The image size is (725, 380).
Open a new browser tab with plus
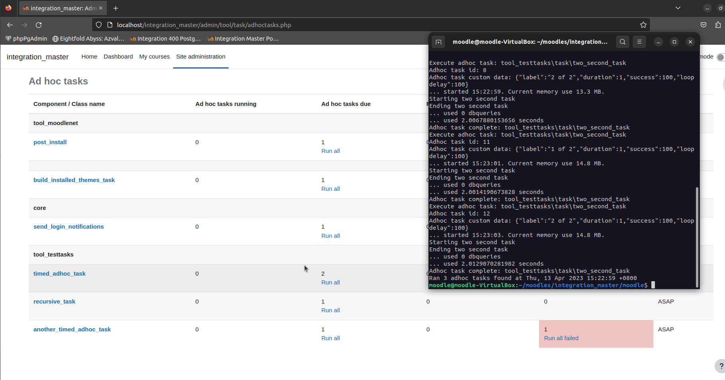[x=116, y=8]
